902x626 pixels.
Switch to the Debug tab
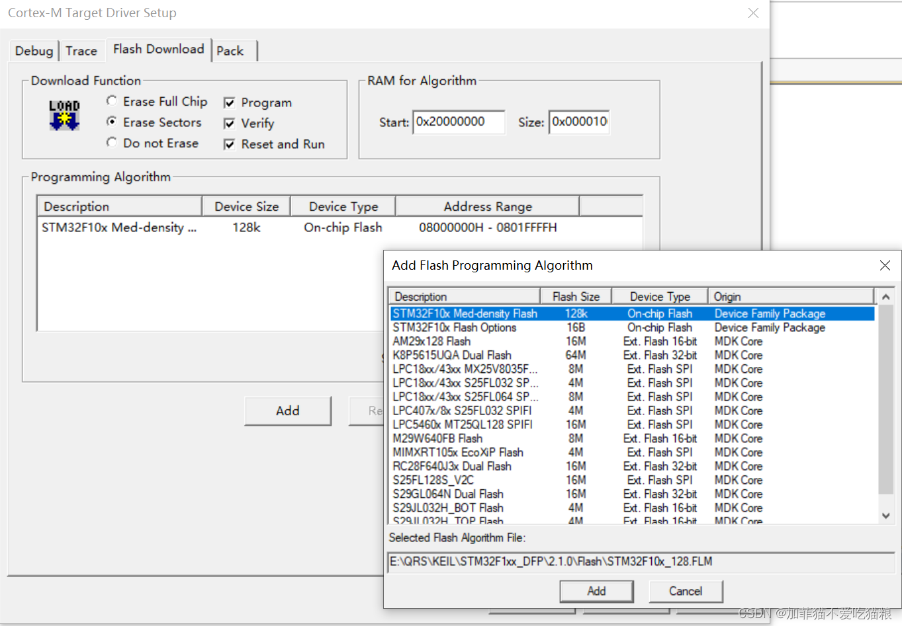34,51
